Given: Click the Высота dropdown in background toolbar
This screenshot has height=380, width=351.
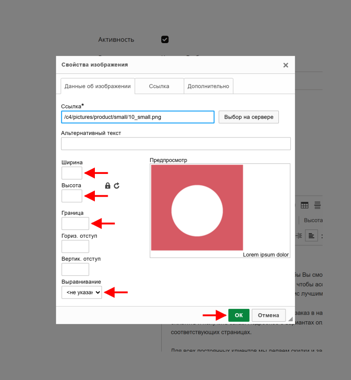Looking at the screenshot, I should [313, 220].
